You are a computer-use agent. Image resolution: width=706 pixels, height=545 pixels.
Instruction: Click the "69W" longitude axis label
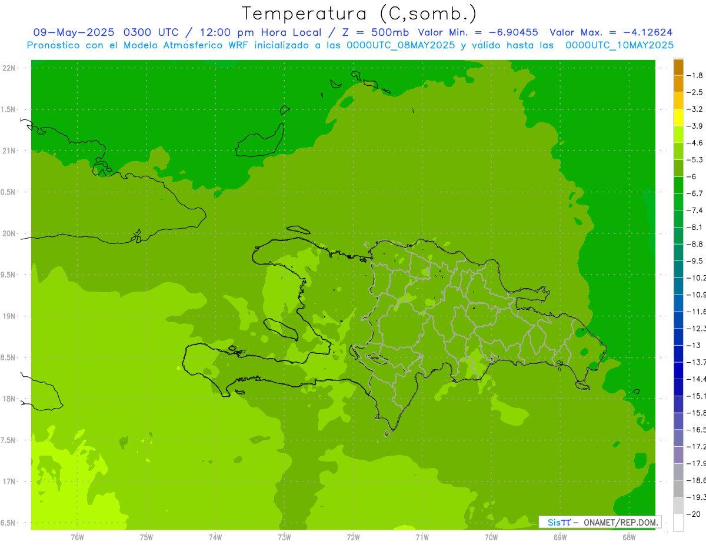[x=560, y=537]
